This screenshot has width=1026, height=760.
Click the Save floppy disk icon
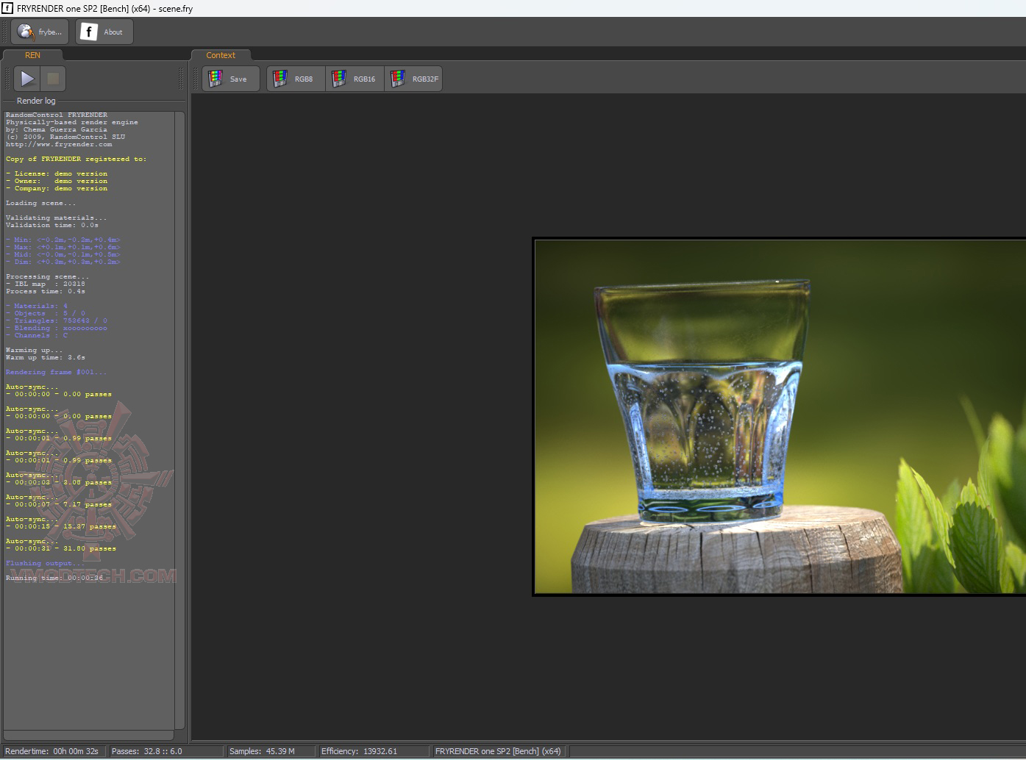215,79
